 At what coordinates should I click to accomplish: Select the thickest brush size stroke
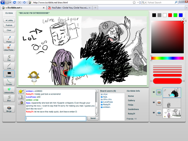click(167, 81)
